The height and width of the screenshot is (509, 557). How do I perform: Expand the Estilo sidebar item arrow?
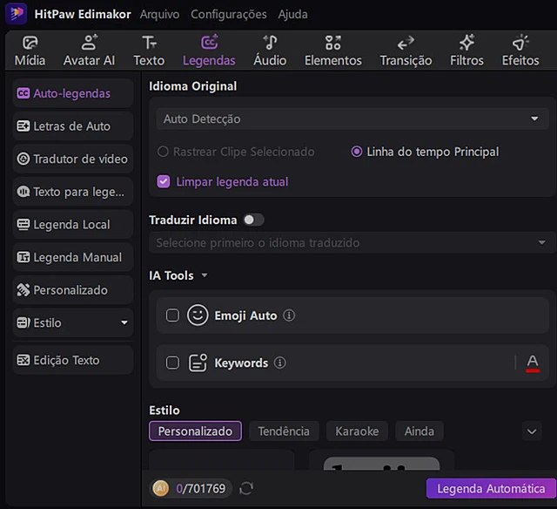click(x=124, y=322)
